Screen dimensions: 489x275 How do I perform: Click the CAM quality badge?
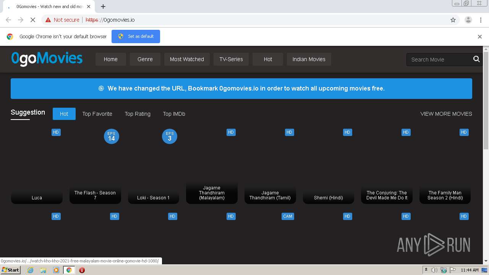pyautogui.click(x=288, y=216)
